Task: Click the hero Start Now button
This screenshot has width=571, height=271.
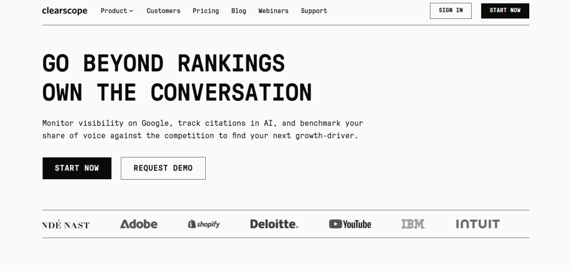Action: 77,168
